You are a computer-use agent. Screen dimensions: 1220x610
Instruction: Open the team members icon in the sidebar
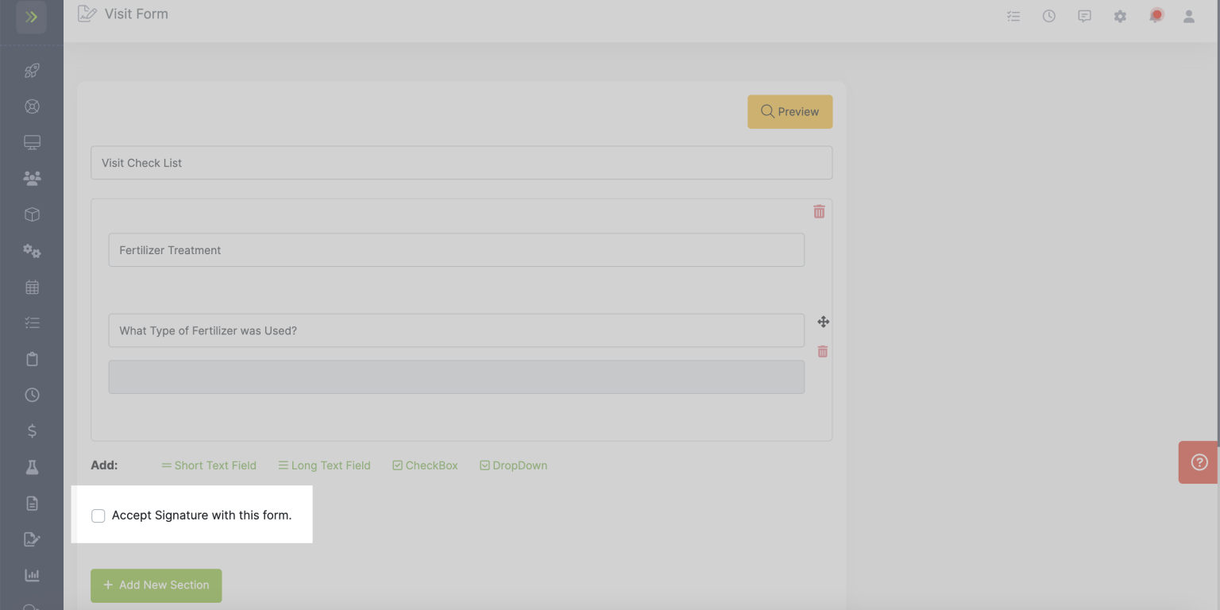32,178
